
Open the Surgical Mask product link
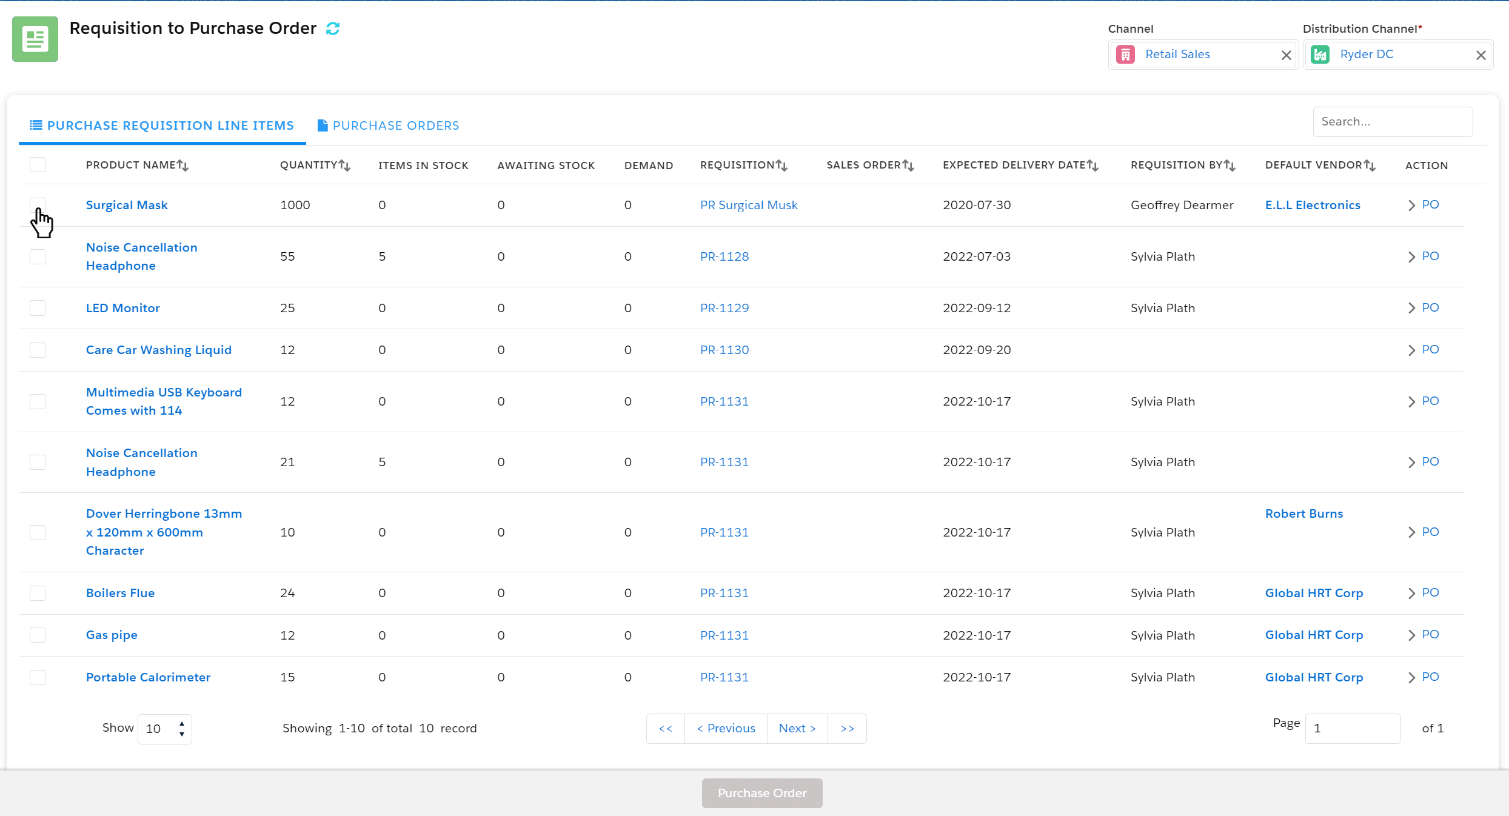click(x=127, y=205)
